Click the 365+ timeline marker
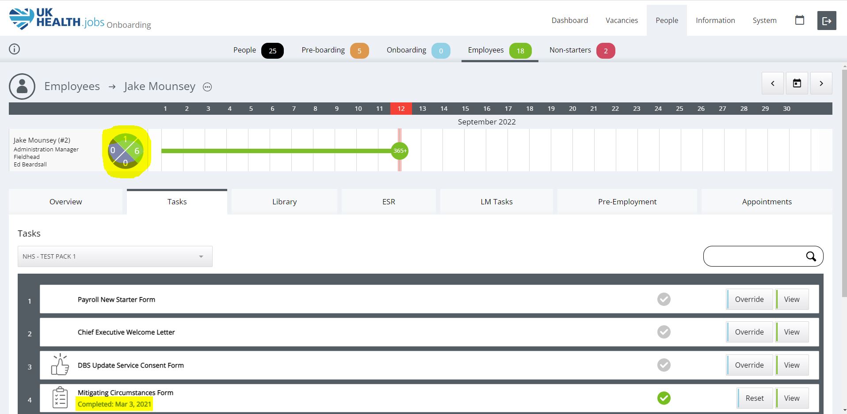 click(x=400, y=151)
